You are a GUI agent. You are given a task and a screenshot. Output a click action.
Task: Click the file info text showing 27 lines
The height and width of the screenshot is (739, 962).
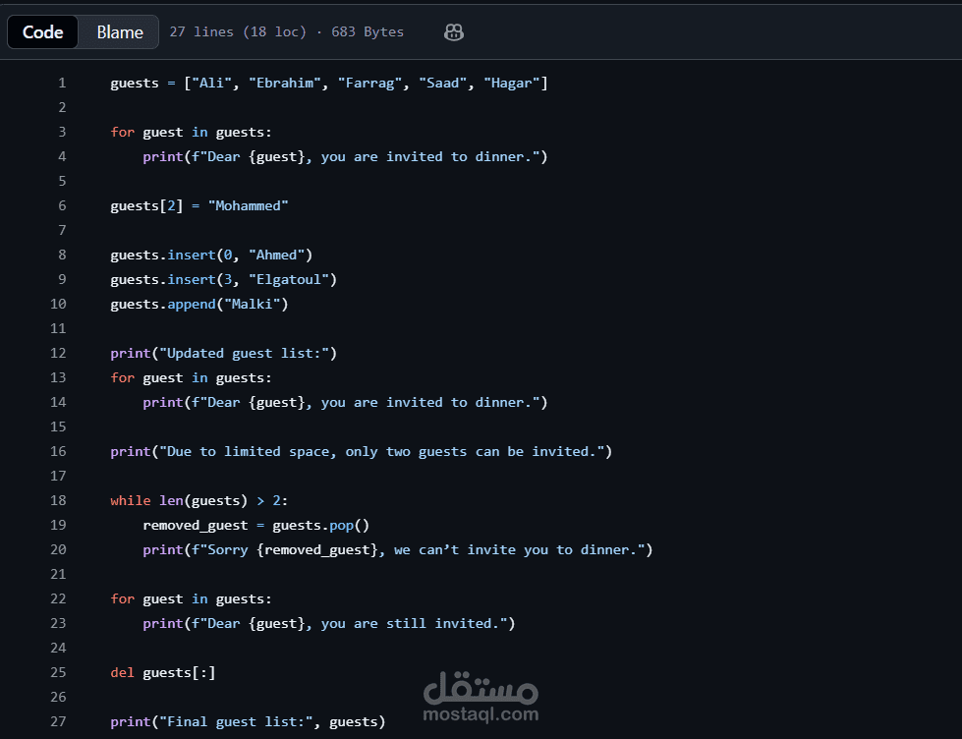coord(287,31)
